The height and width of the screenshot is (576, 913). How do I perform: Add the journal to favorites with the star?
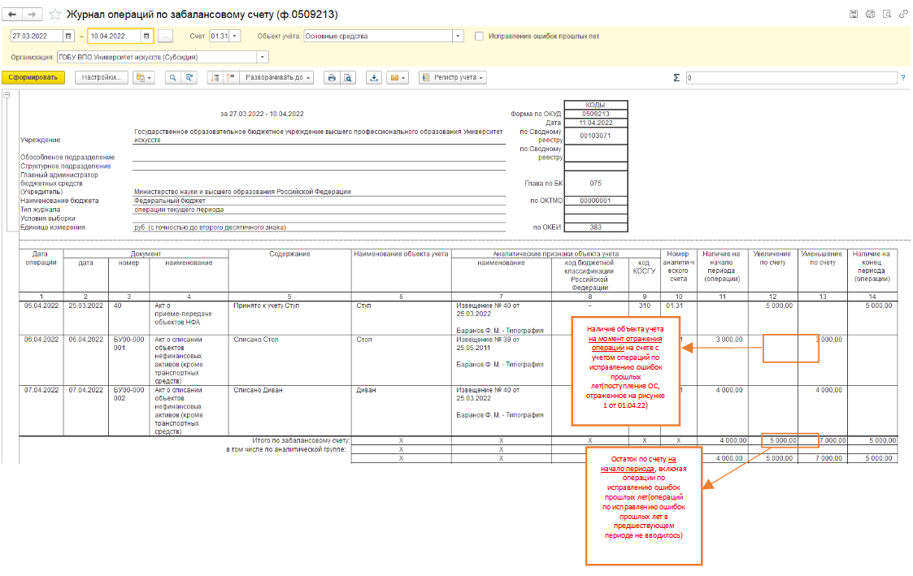coord(54,14)
